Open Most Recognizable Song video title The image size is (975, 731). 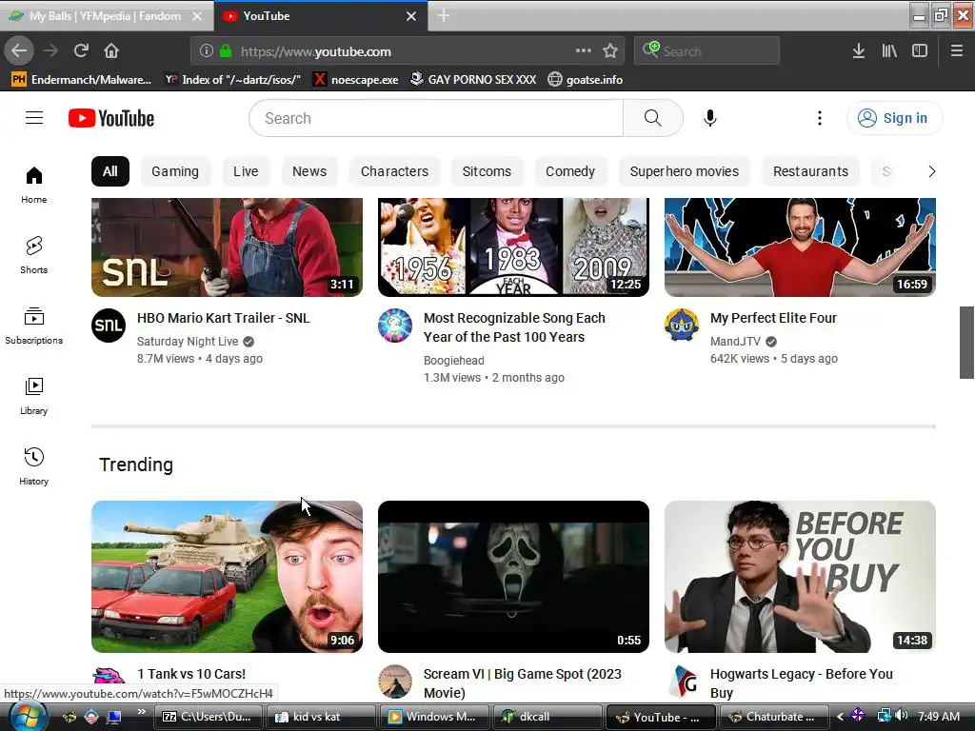(514, 327)
